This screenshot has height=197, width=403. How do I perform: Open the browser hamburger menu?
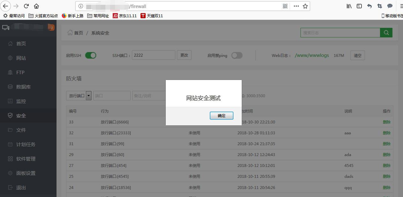click(x=400, y=6)
